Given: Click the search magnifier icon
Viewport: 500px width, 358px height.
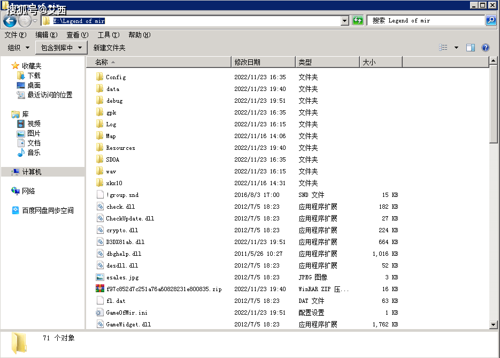Looking at the screenshot, I should (x=491, y=21).
